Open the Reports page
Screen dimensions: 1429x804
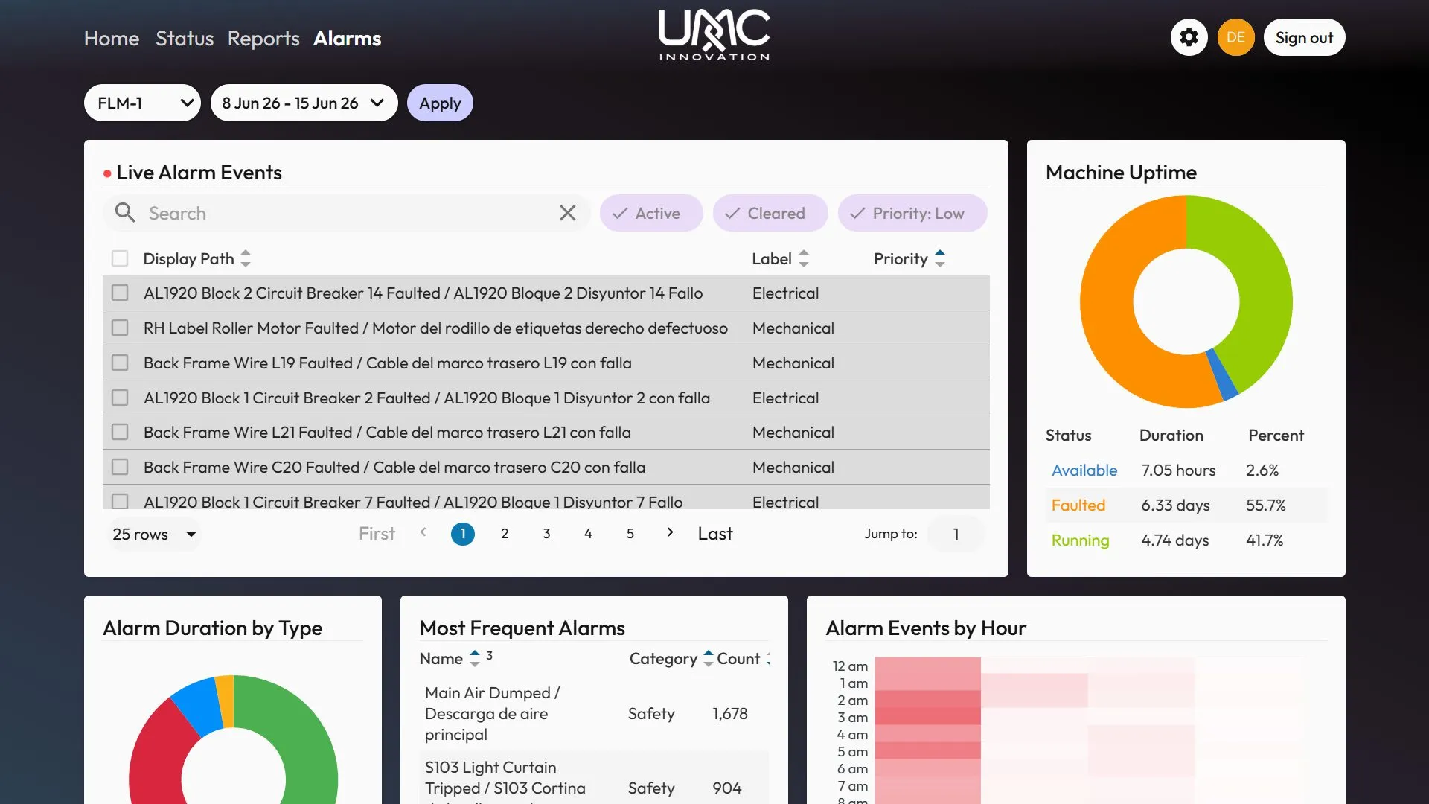tap(263, 38)
